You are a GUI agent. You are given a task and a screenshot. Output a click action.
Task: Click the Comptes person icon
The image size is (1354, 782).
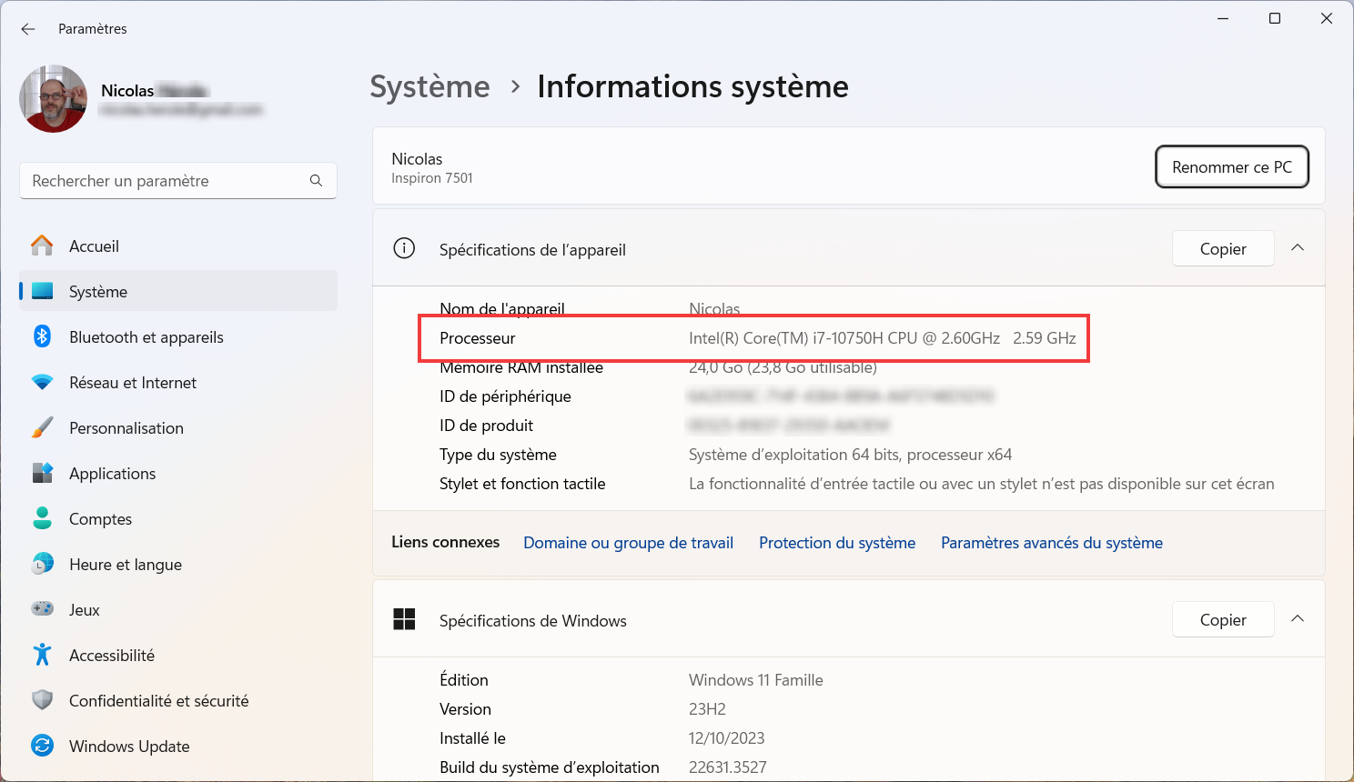pos(42,518)
